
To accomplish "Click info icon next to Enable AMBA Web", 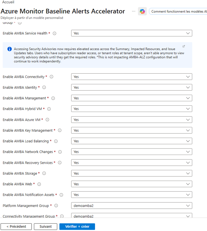I will pyautogui.click(x=39, y=184).
